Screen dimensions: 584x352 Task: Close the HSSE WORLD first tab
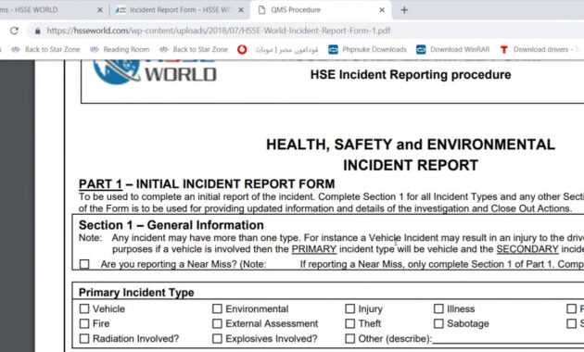pyautogui.click(x=100, y=10)
